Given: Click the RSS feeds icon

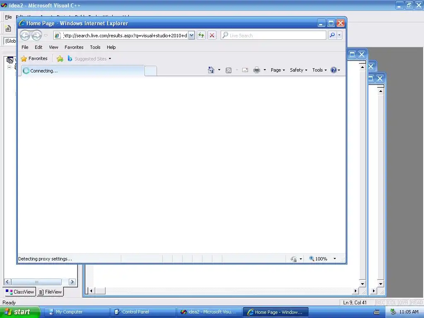Looking at the screenshot, I should (x=229, y=70).
